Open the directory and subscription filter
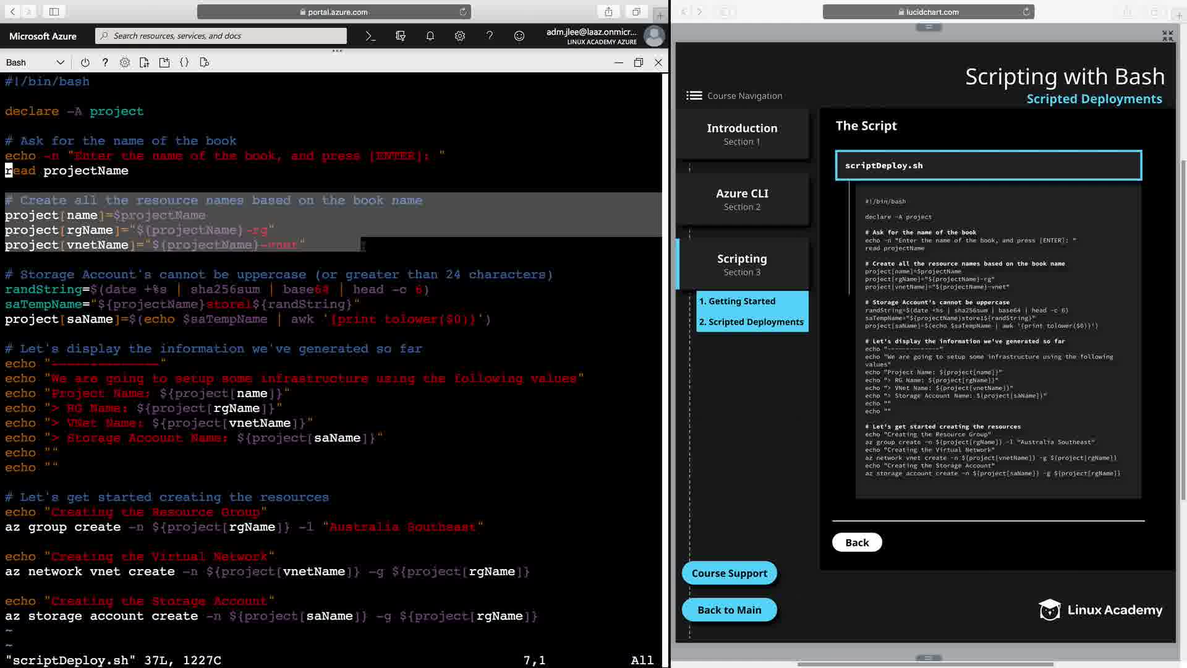 click(401, 36)
